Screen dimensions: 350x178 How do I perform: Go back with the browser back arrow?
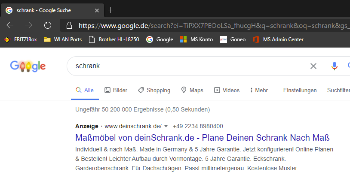(x=10, y=25)
